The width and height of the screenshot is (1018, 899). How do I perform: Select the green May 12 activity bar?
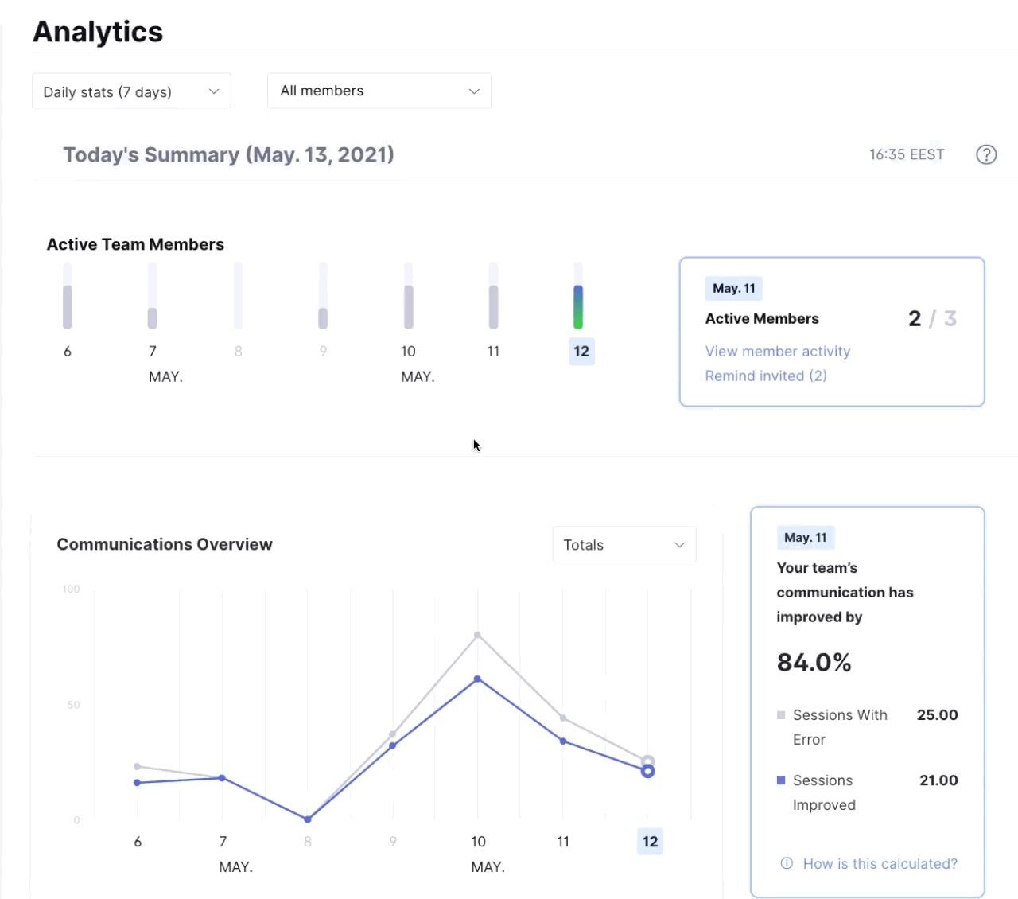pyautogui.click(x=578, y=306)
